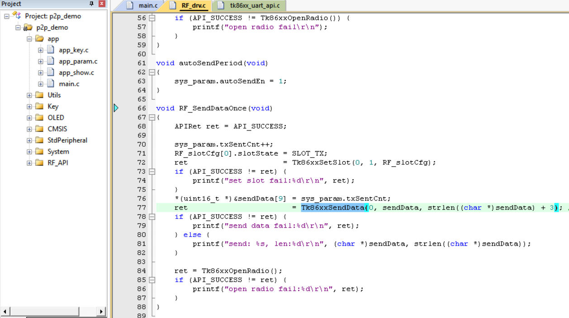The width and height of the screenshot is (569, 318).
Task: Expand the Utils folder in tree
Action: 29,95
